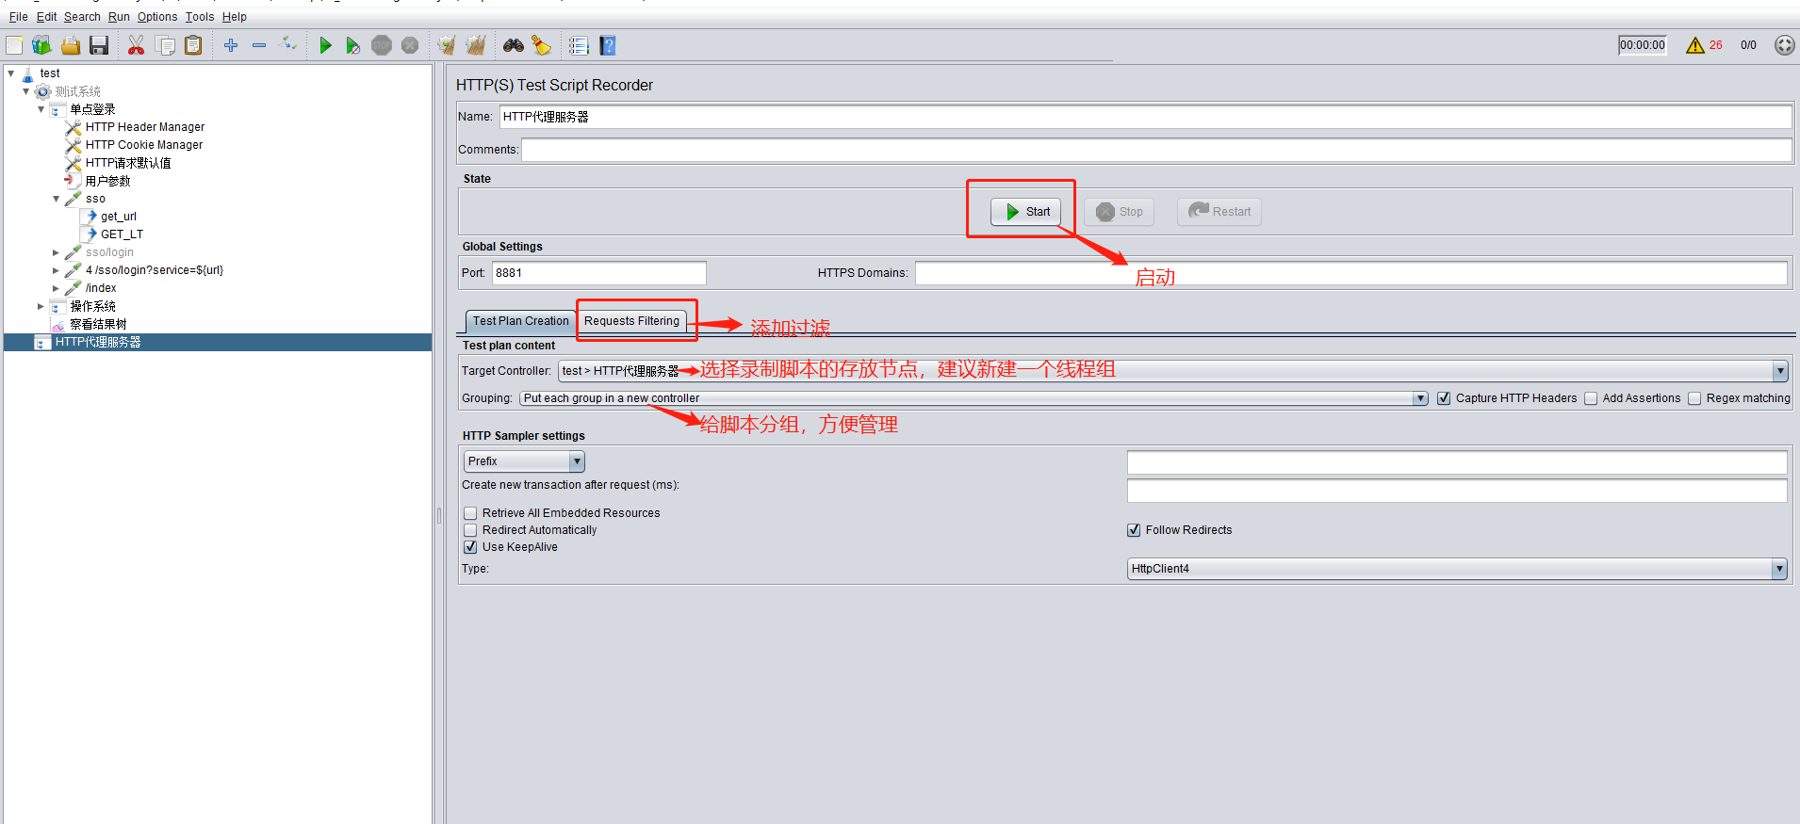This screenshot has height=824, width=1800.
Task: Expand all nodes with plus icon
Action: point(231,45)
